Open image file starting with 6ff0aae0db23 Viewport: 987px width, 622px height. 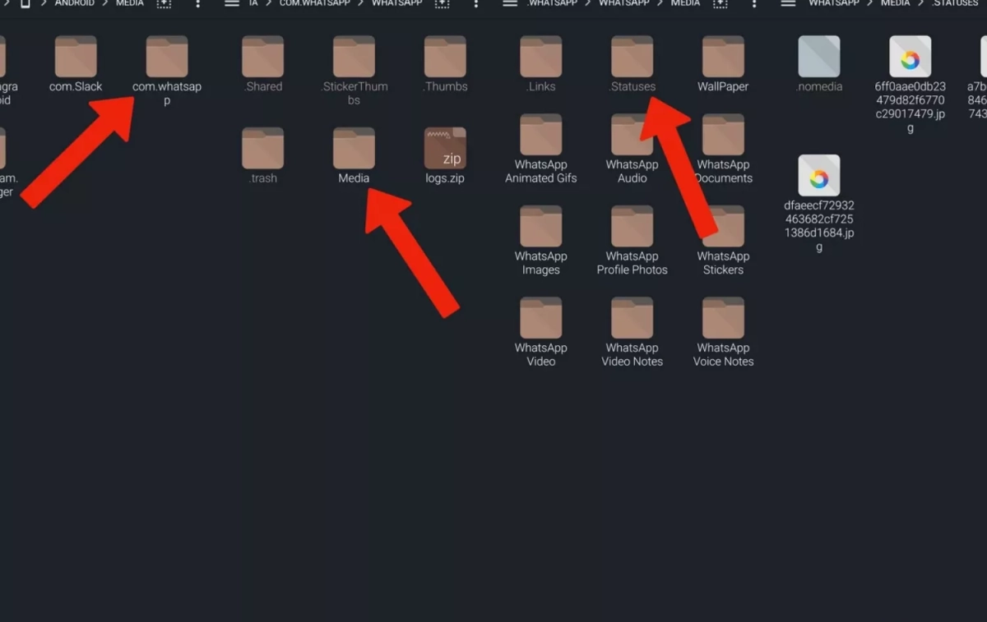click(910, 58)
